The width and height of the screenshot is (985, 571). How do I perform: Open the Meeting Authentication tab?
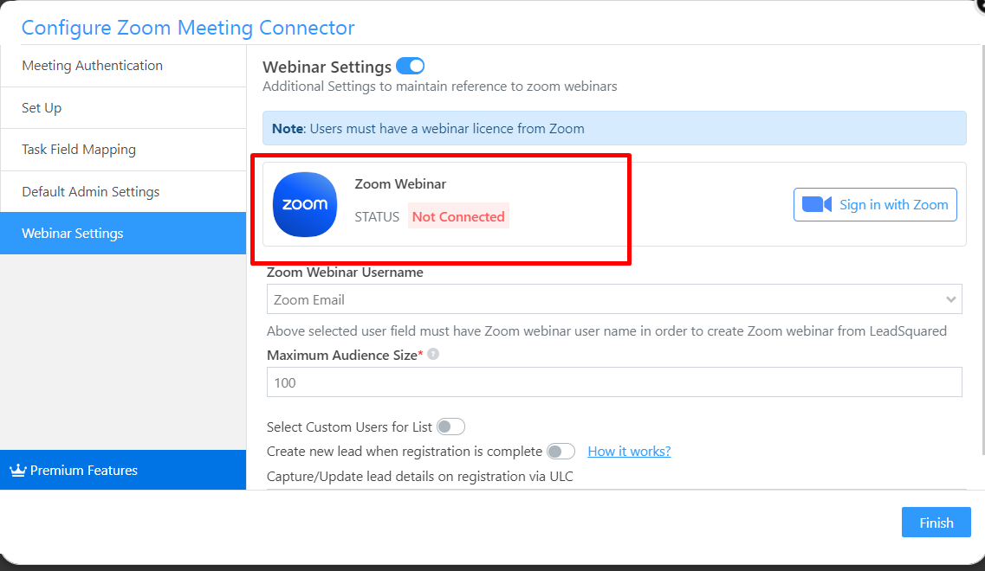coord(93,66)
